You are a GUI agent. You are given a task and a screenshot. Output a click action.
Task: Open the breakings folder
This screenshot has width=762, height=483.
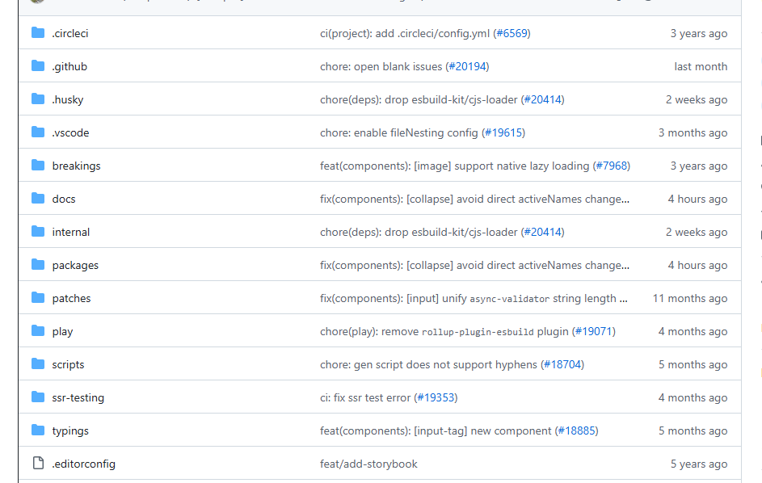(76, 166)
